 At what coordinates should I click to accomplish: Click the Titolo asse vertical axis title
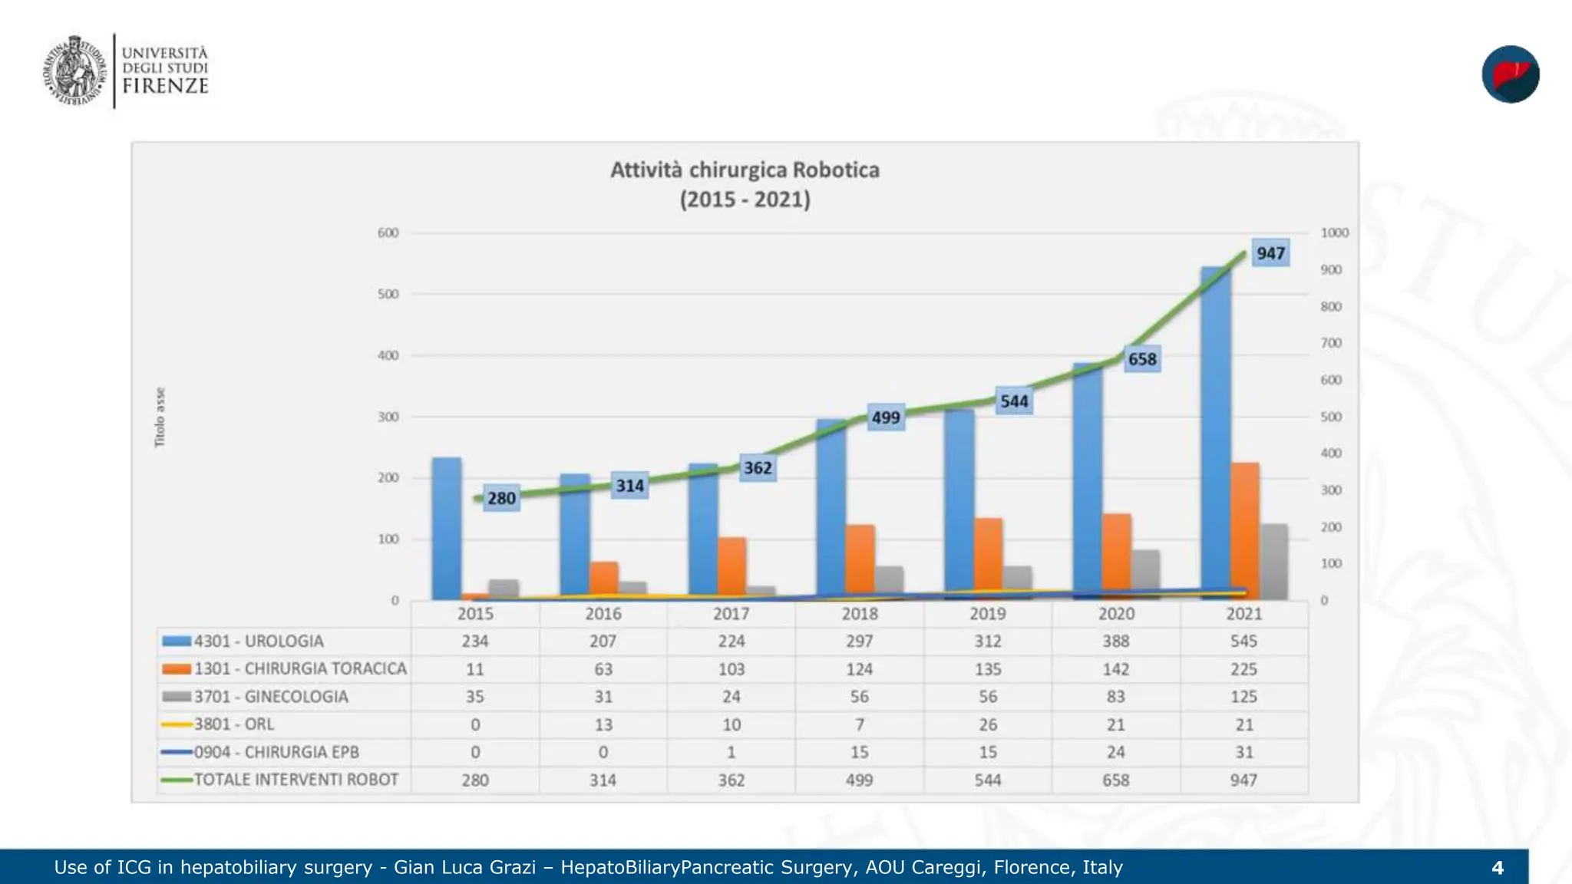click(160, 417)
